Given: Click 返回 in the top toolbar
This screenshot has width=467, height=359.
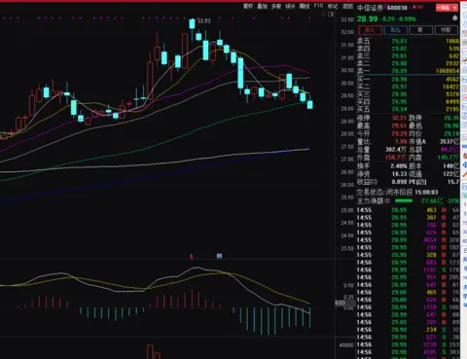Looking at the screenshot, I should [348, 6].
